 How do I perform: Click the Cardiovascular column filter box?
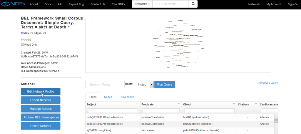[269, 110]
